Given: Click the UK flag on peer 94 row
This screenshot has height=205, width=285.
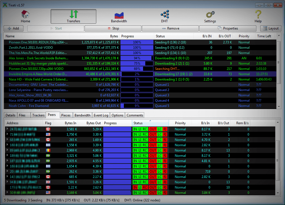Looking at the screenshot, I should point(48,182).
